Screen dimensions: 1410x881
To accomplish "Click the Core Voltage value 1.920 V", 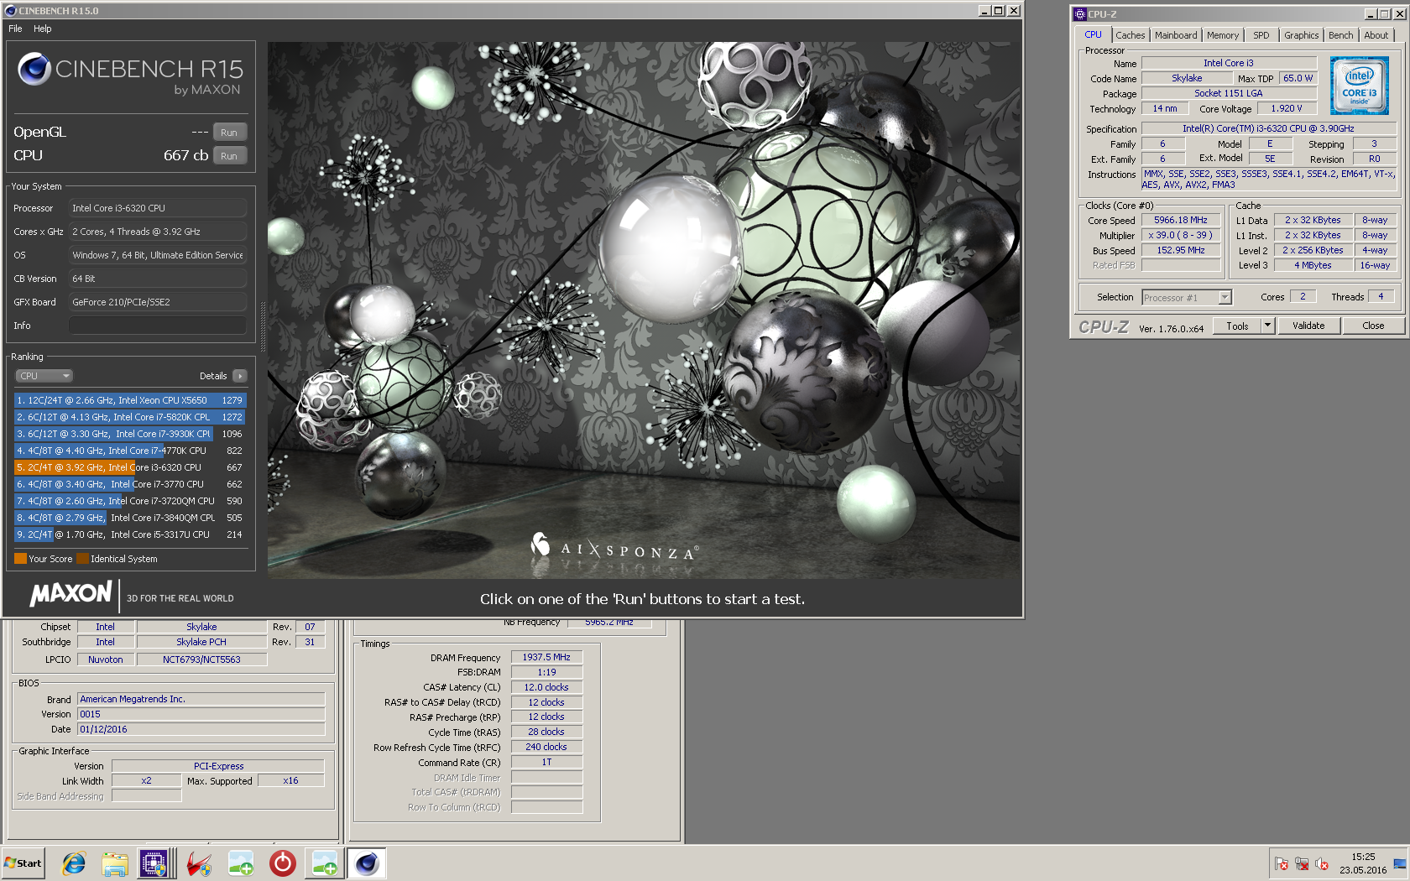I will pos(1286,109).
